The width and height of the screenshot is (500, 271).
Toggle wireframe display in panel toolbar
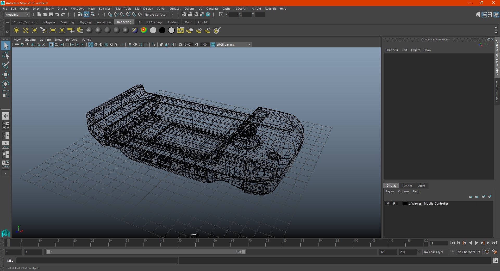91,45
